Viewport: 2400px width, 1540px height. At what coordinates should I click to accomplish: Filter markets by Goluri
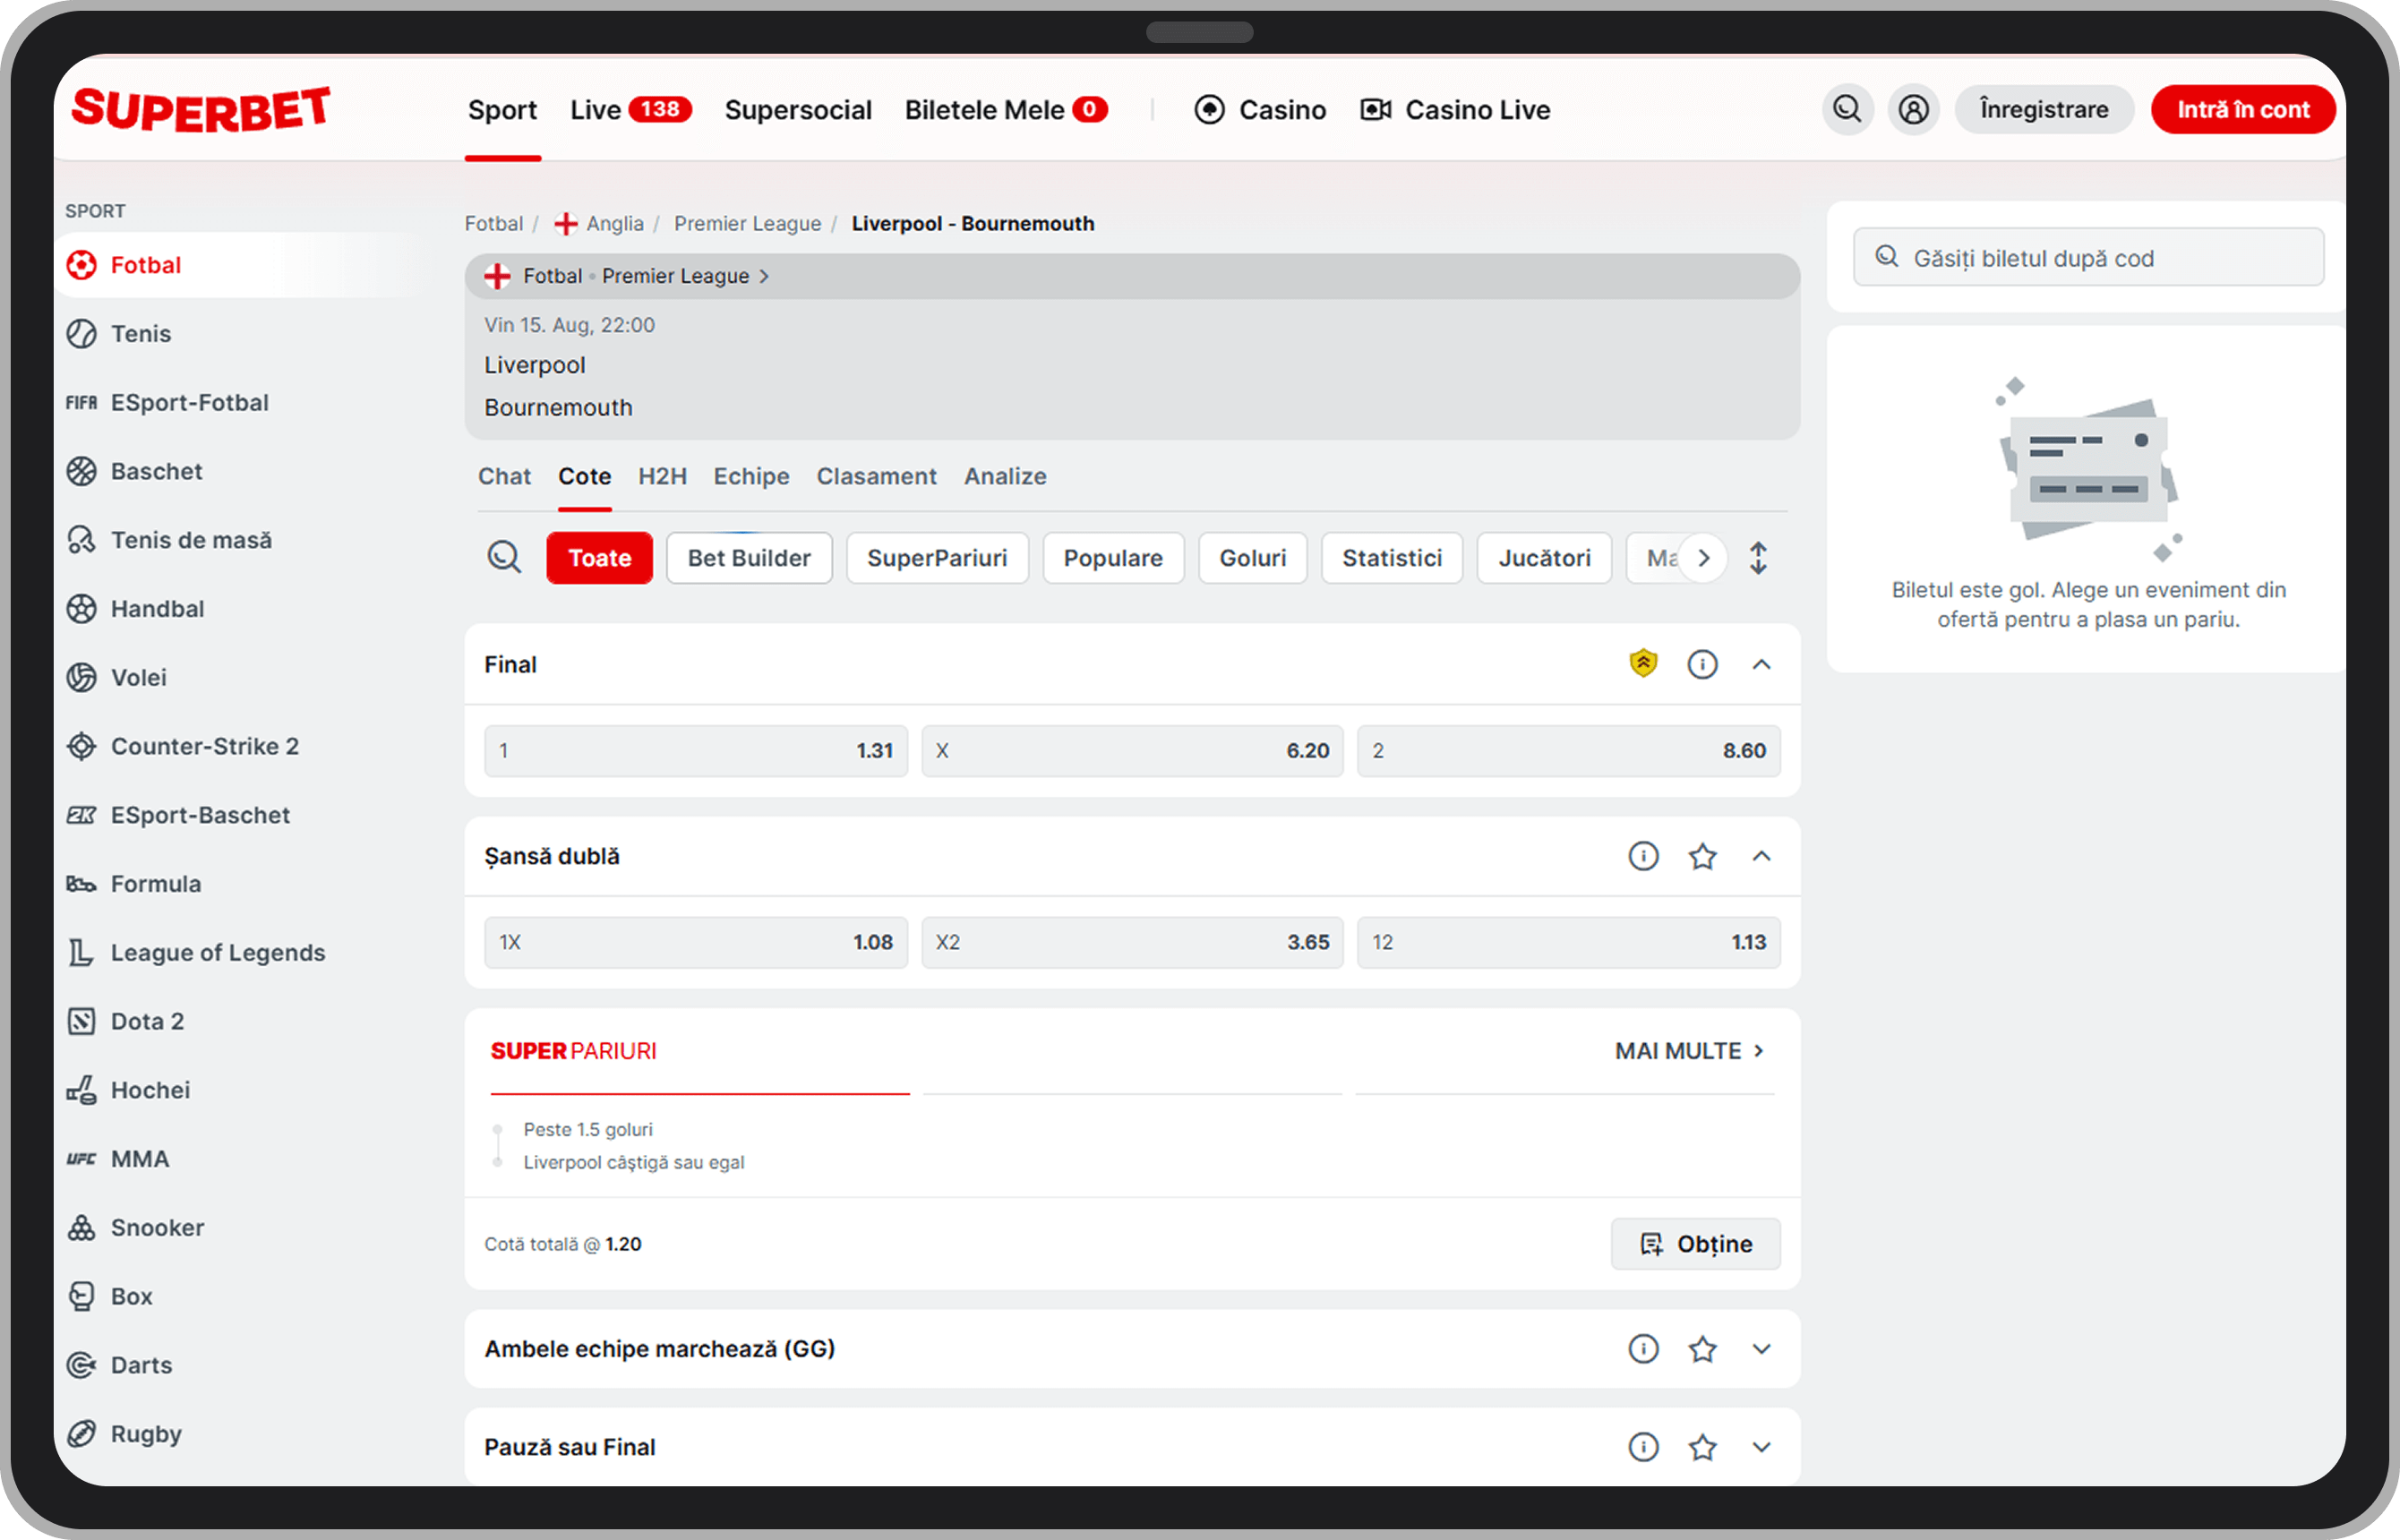click(1252, 558)
